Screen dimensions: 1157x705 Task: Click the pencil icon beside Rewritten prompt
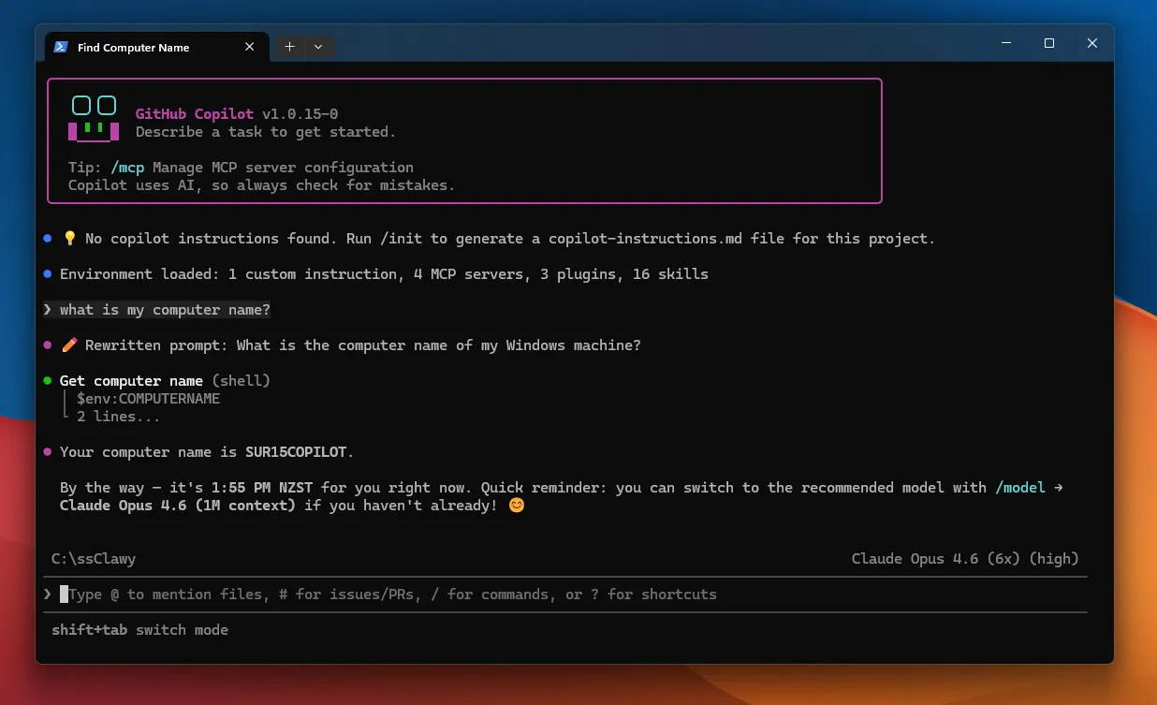click(x=69, y=345)
